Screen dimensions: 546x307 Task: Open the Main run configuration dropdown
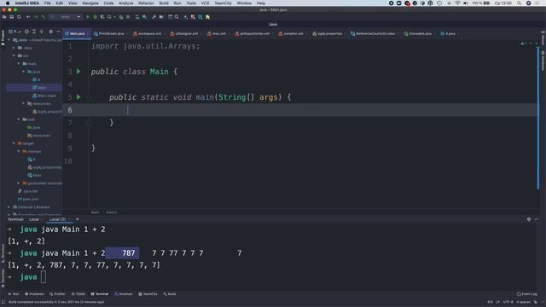[65, 17]
